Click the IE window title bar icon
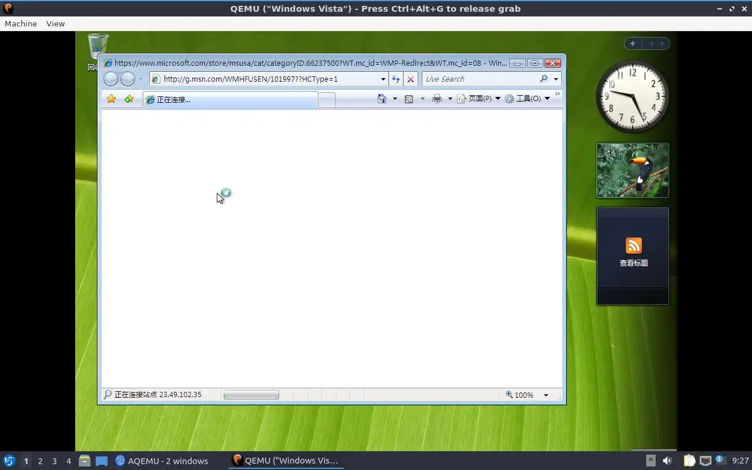This screenshot has height=470, width=752. pos(108,63)
